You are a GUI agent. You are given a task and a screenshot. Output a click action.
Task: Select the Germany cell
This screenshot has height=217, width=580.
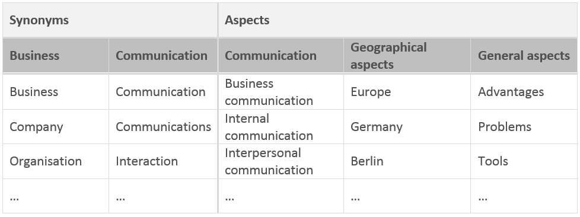(x=407, y=127)
